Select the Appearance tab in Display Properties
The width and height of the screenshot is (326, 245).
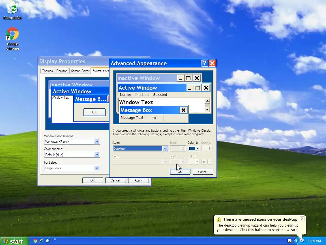pos(100,70)
